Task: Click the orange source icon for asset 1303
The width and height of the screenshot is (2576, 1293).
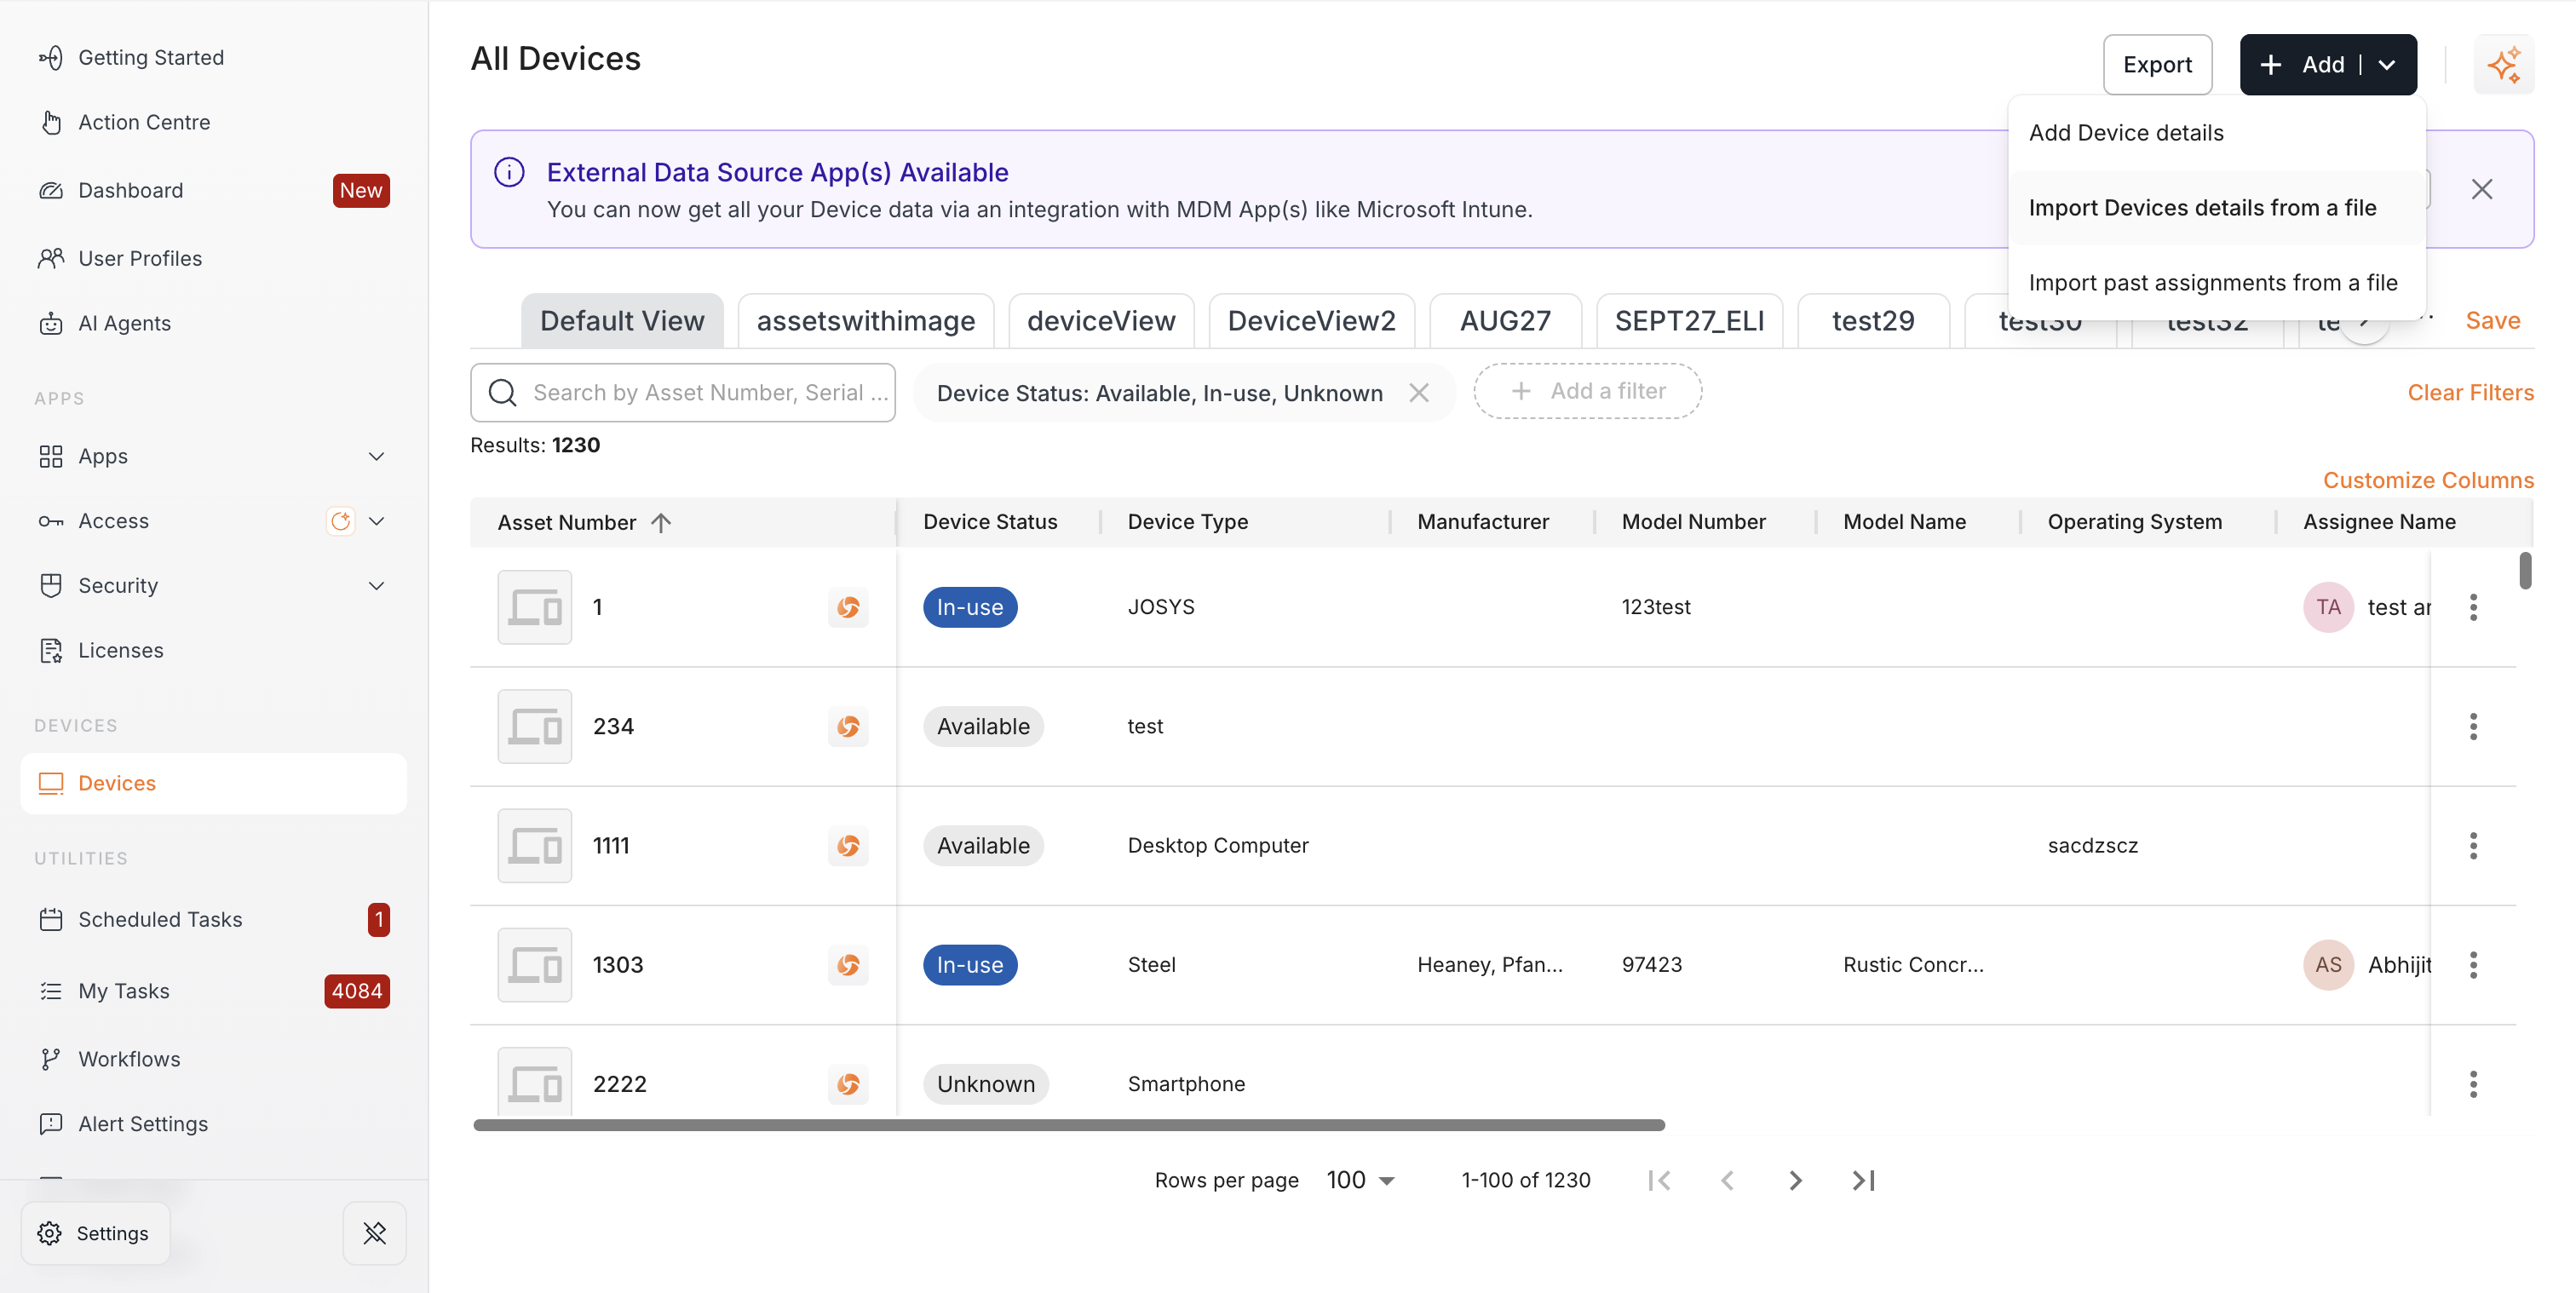Action: coord(848,965)
